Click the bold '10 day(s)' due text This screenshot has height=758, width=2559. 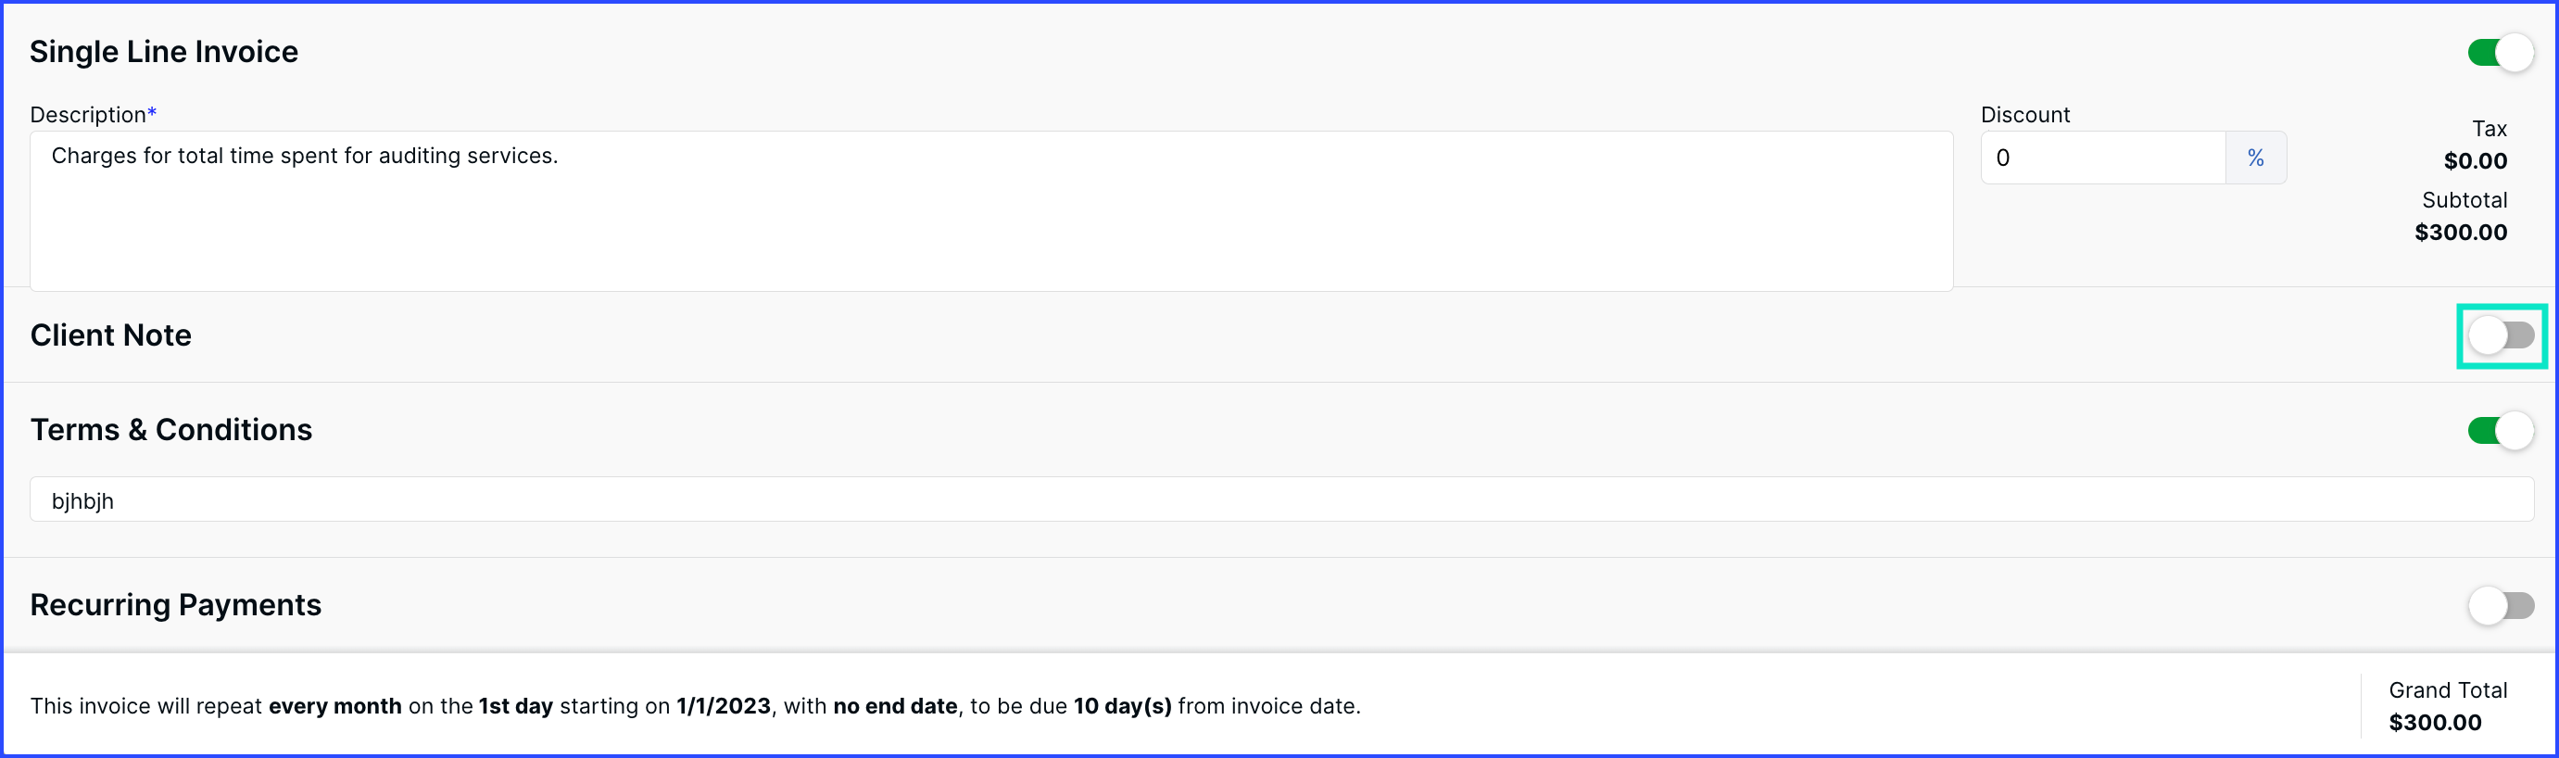coord(1123,706)
